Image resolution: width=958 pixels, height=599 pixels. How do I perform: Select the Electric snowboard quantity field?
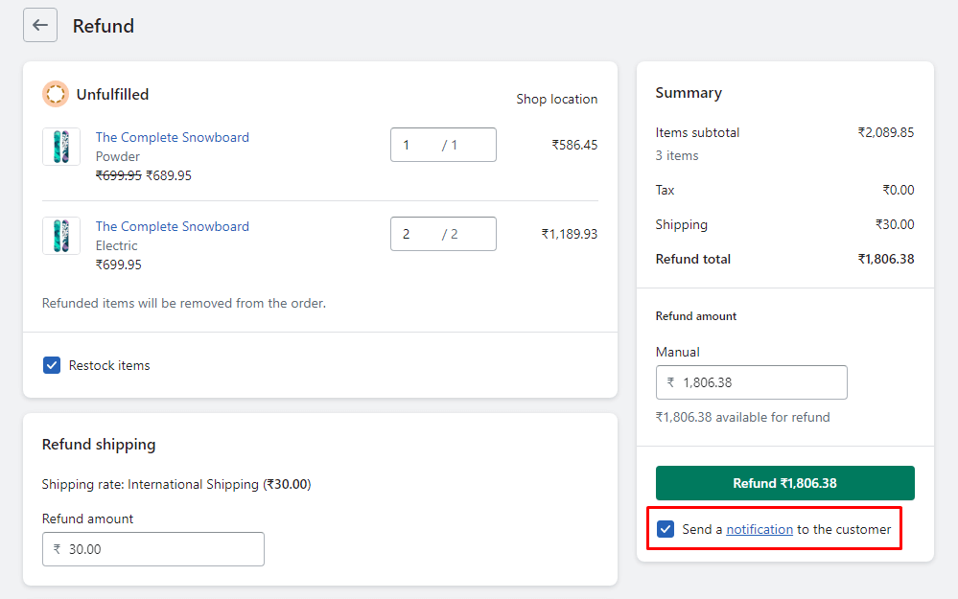click(x=443, y=233)
